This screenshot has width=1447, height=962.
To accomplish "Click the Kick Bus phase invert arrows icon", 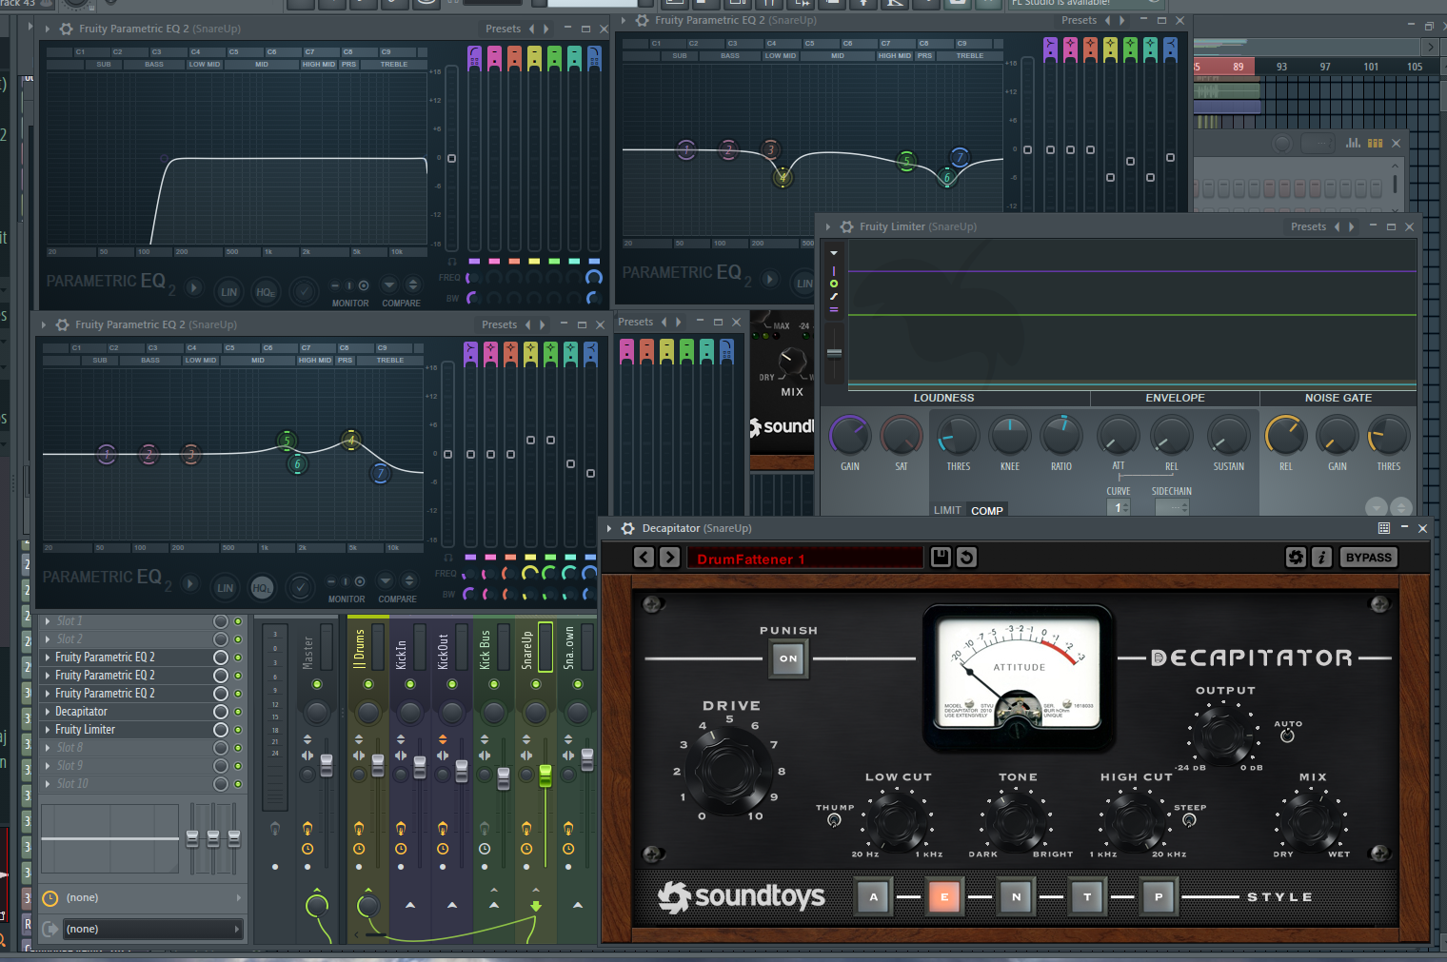I will [x=485, y=739].
